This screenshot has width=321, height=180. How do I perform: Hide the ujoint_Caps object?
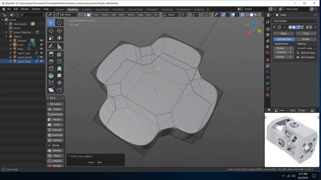(41, 53)
